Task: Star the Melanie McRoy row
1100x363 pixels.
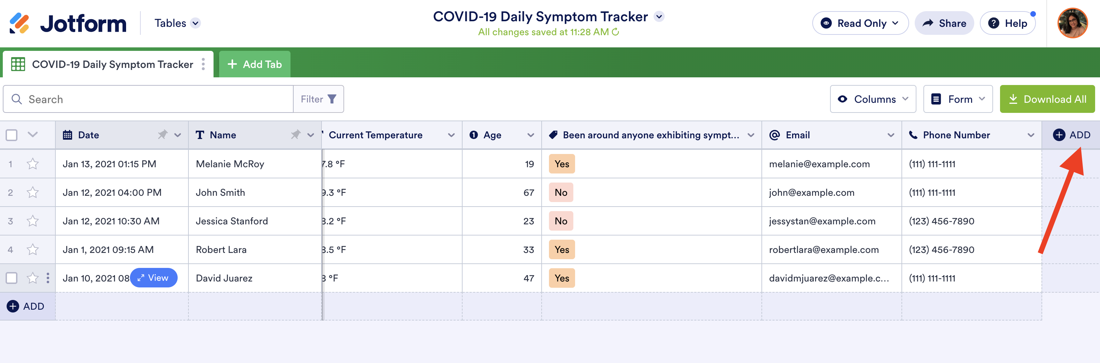Action: coord(33,164)
